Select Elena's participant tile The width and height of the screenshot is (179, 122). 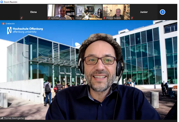pyautogui.click(x=33, y=12)
